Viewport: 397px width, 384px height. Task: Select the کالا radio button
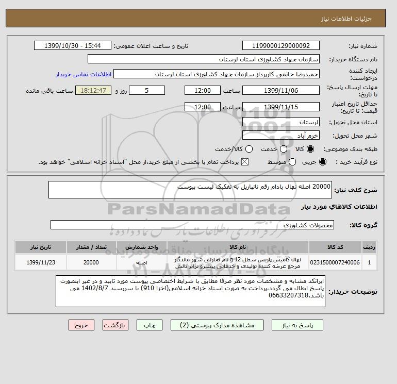pyautogui.click(x=310, y=149)
